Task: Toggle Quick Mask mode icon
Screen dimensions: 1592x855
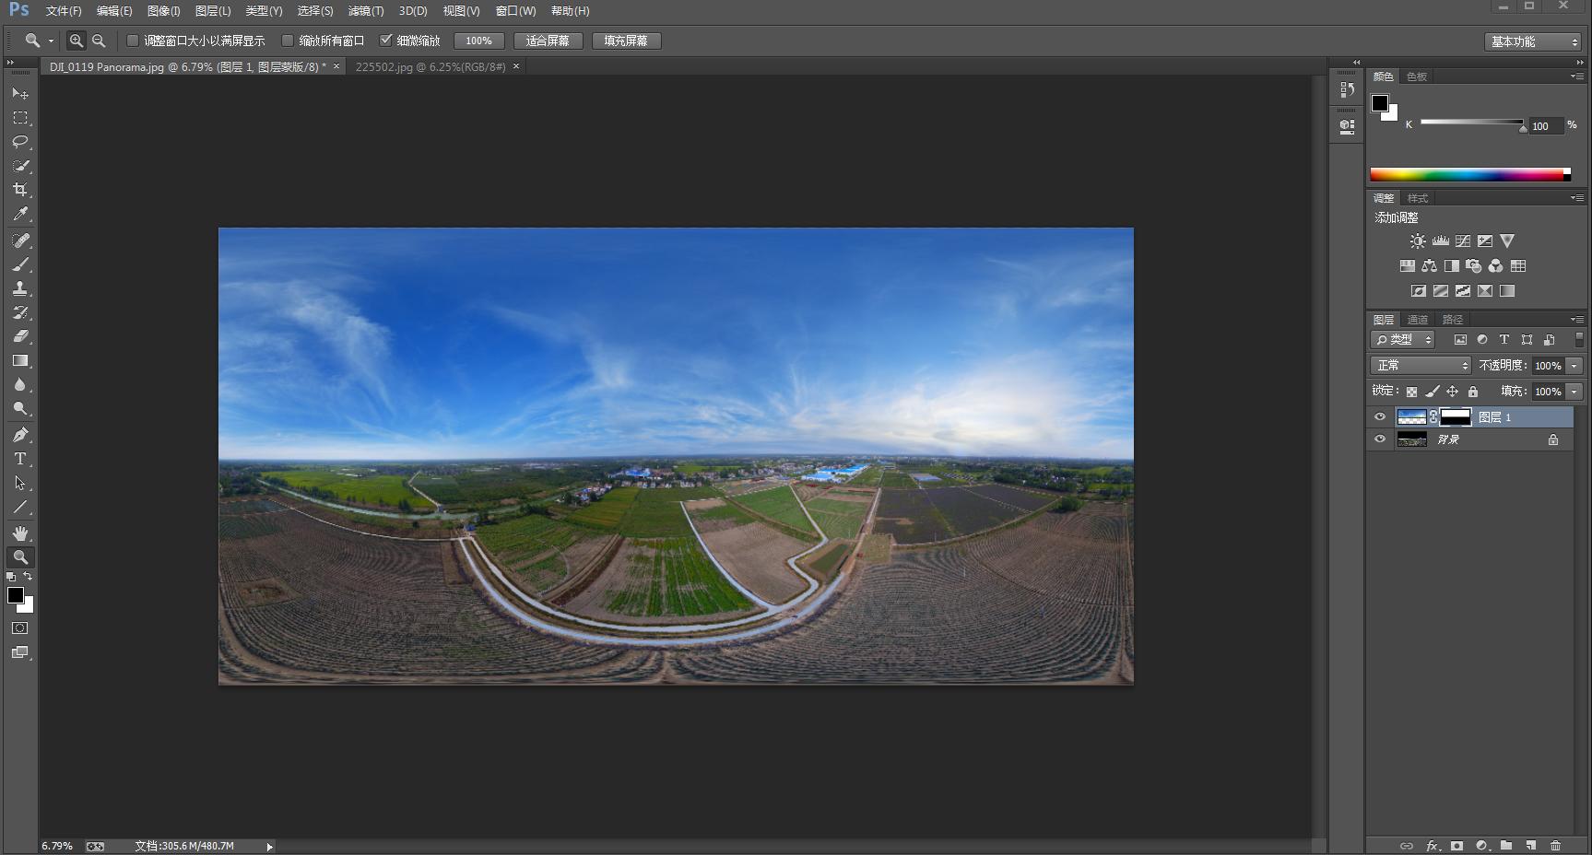Action: coord(20,628)
